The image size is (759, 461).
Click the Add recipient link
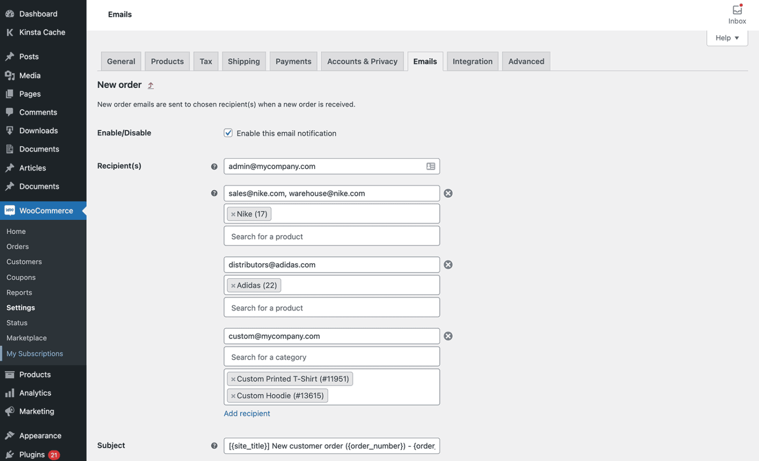coord(247,414)
